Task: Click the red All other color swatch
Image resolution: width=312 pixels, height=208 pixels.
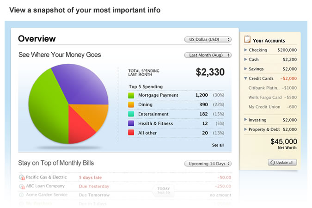Action: click(131, 133)
